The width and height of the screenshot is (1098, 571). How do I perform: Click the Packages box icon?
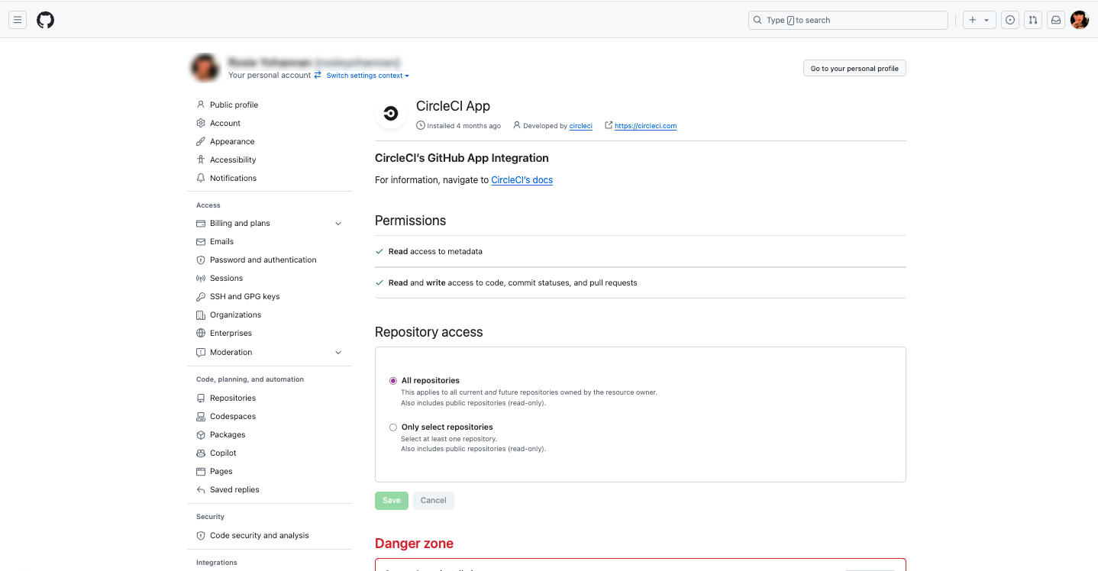click(x=201, y=434)
